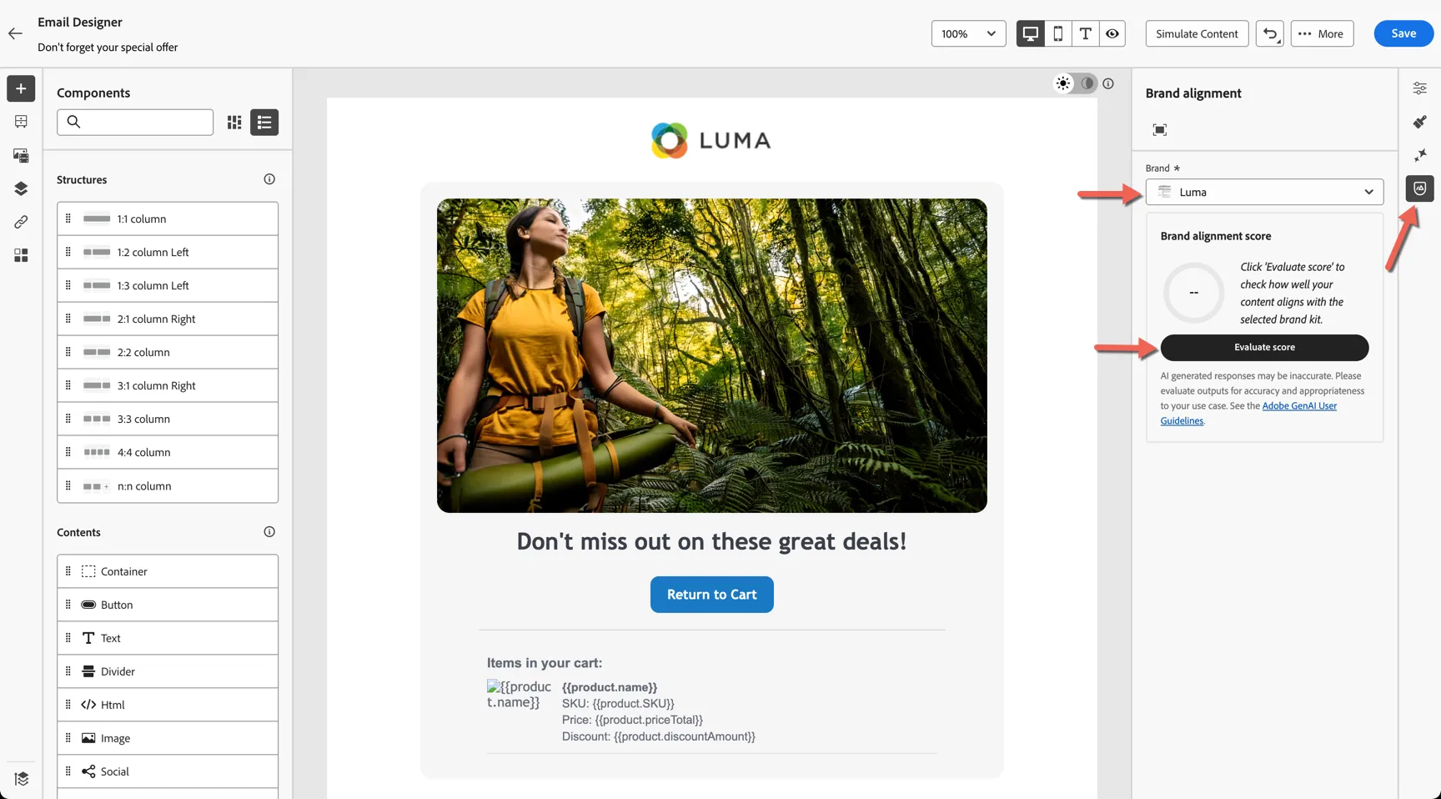Image resolution: width=1441 pixels, height=799 pixels.
Task: Pick the Button content component
Action: click(168, 605)
